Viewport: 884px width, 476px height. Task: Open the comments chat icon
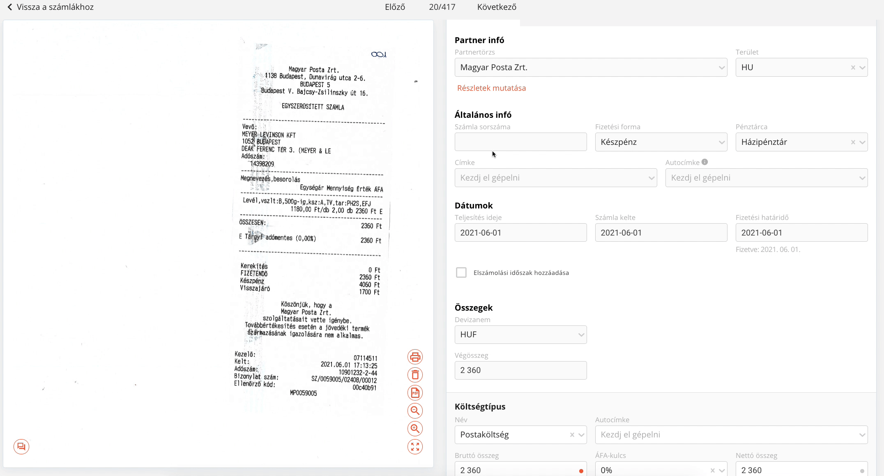tap(21, 446)
